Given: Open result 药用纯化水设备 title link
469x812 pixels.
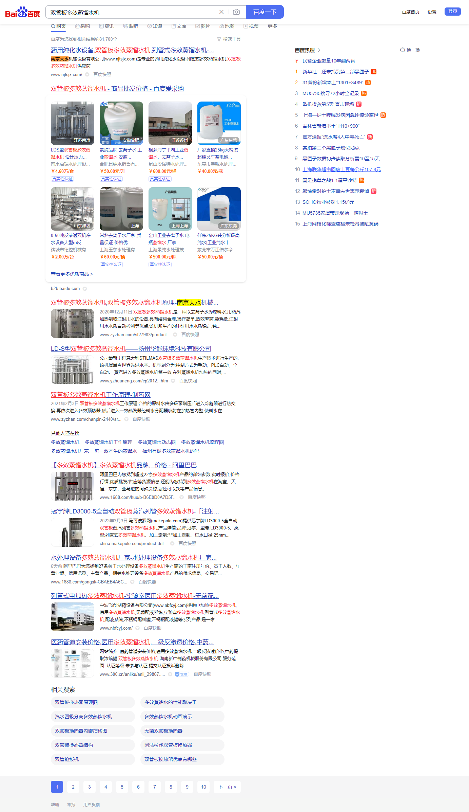Looking at the screenshot, I should [132, 50].
